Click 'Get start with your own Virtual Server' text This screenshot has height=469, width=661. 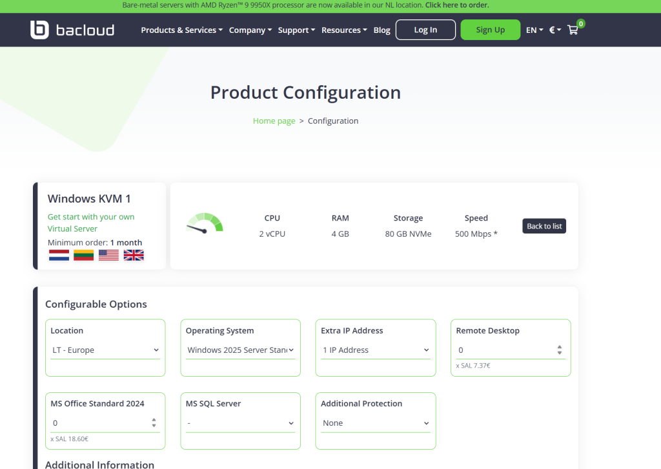click(91, 223)
